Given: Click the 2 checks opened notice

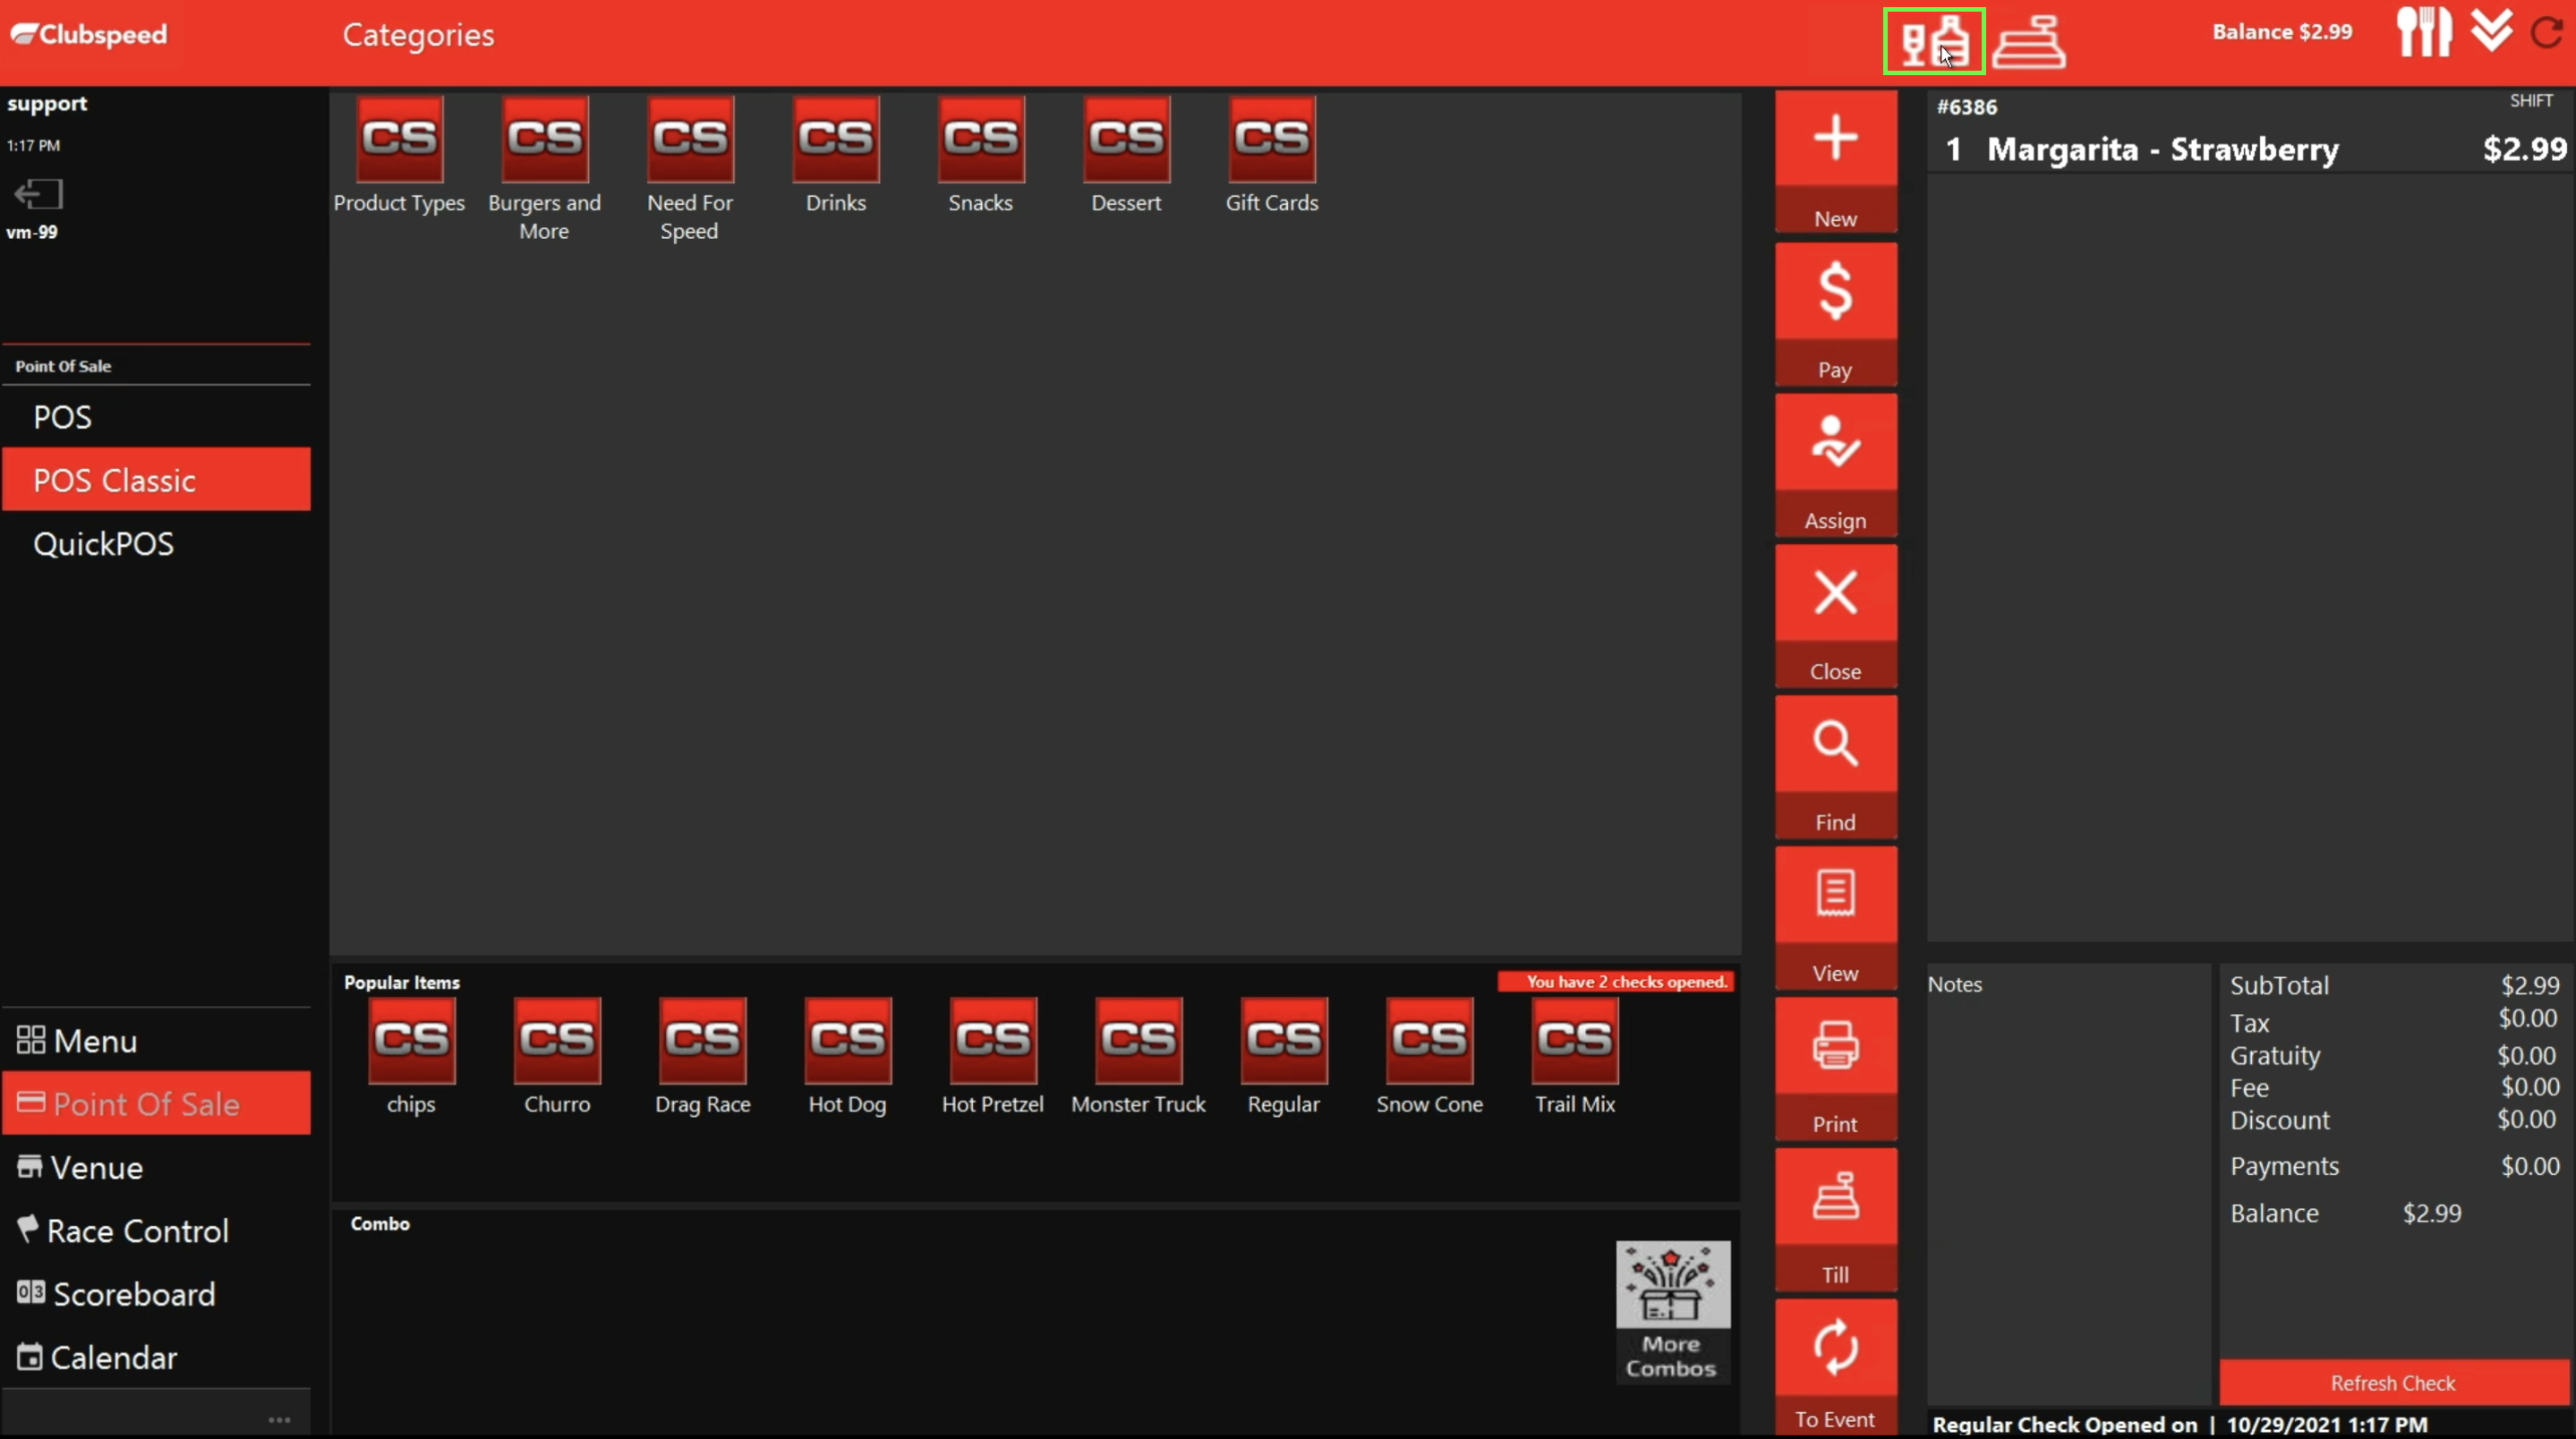Looking at the screenshot, I should (x=1616, y=982).
